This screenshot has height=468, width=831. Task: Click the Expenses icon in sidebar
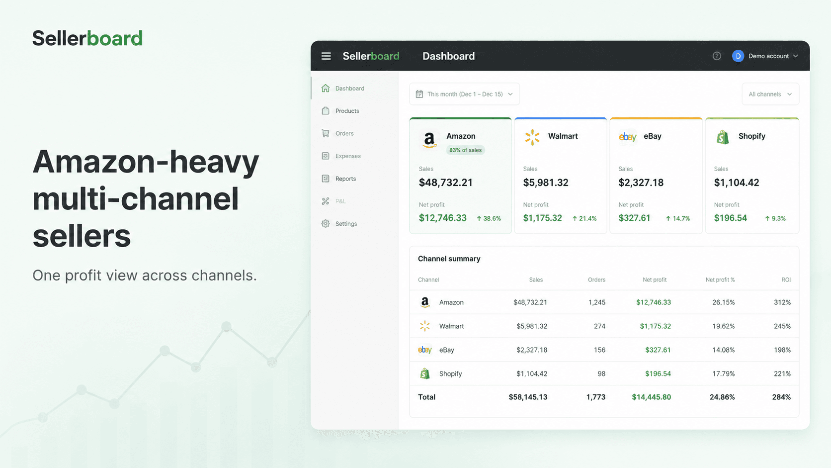(326, 156)
